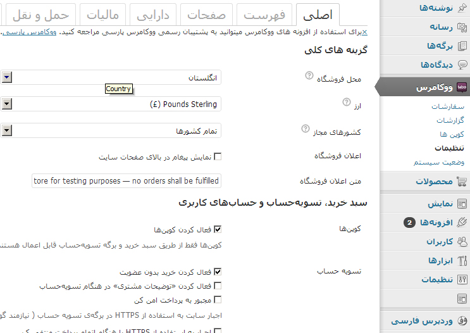470x333 pixels.
Task: Go to سفارشات submenu link
Action: pyautogui.click(x=448, y=106)
